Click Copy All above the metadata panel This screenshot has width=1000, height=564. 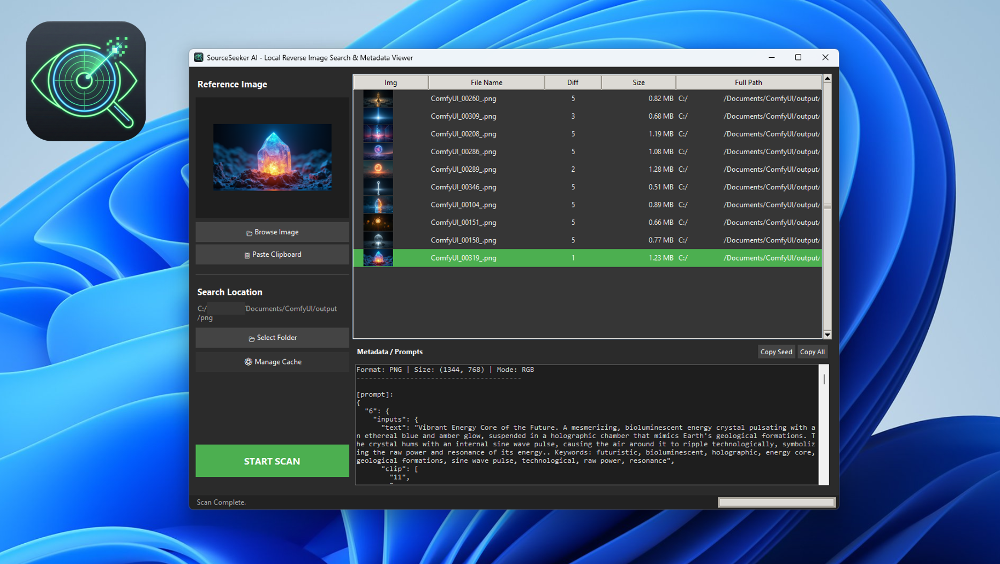[x=812, y=352]
